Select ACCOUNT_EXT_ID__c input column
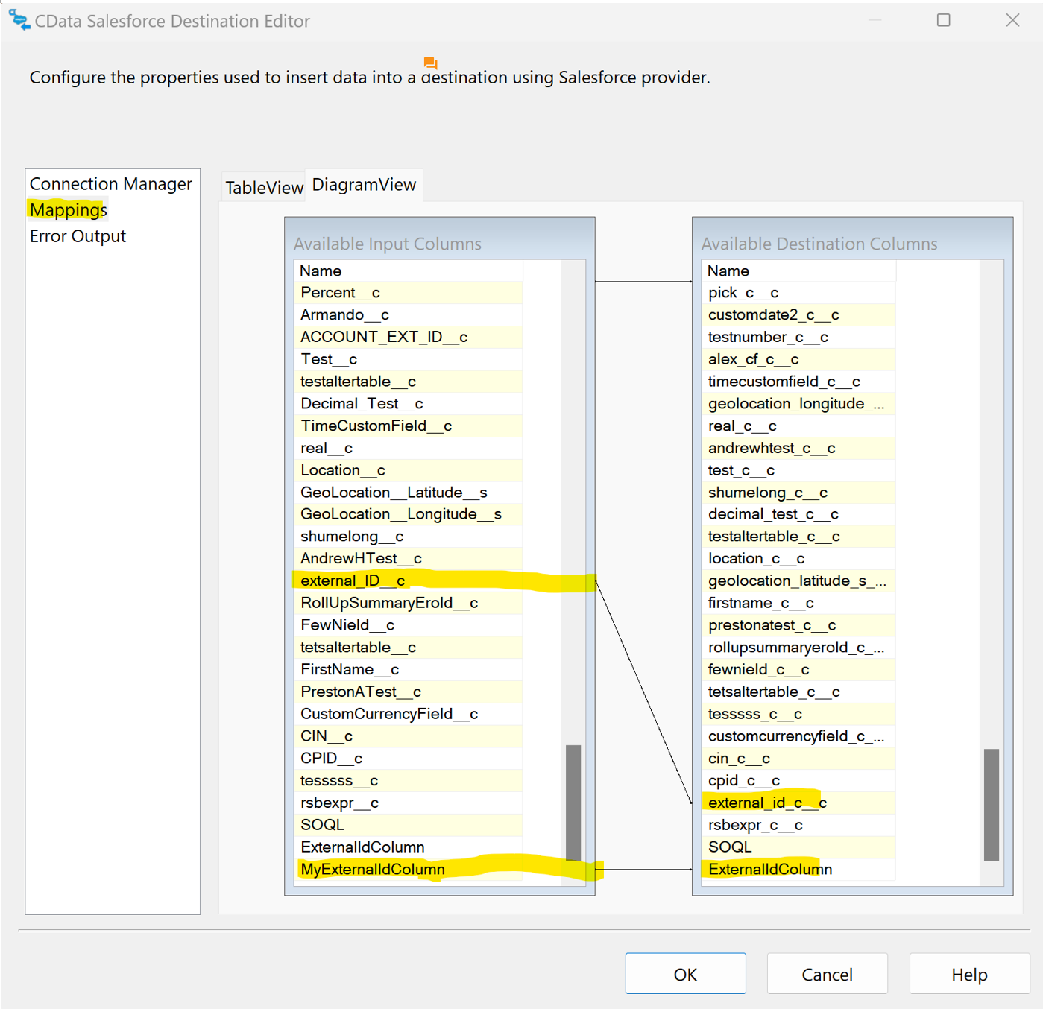Image resolution: width=1043 pixels, height=1009 pixels. [383, 337]
